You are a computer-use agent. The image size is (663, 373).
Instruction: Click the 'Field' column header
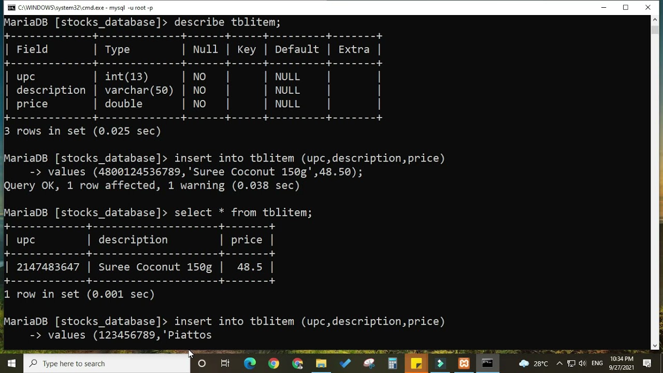coord(32,49)
